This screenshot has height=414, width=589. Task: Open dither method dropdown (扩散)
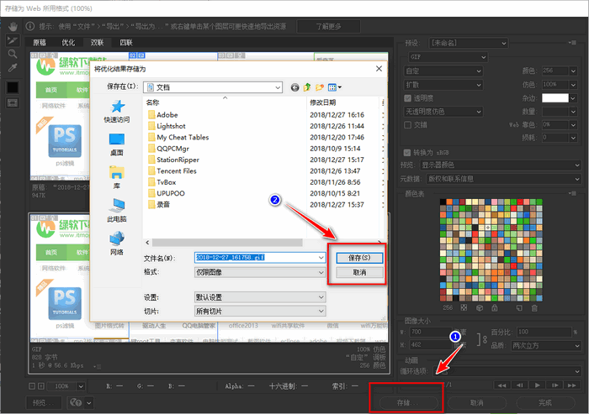pos(443,85)
